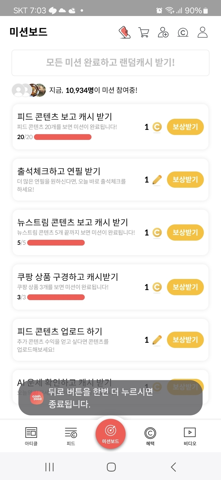Open the user profile icon
Viewport: 221px width, 480px height.
tap(202, 32)
